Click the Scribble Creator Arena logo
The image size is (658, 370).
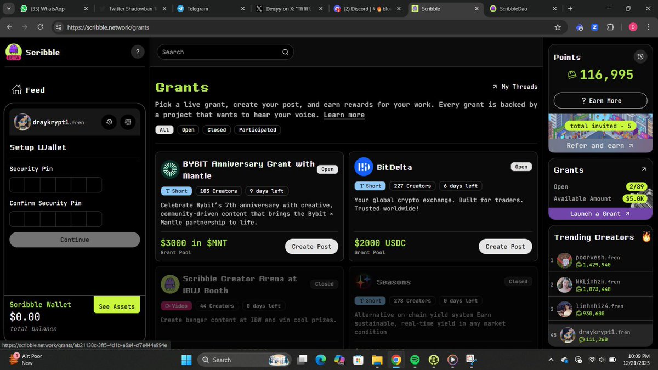pyautogui.click(x=170, y=284)
